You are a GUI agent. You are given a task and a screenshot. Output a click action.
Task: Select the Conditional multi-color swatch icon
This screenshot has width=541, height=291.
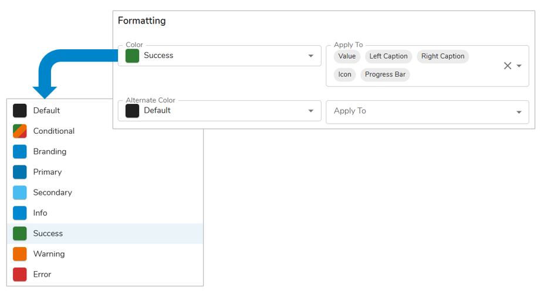tap(20, 131)
